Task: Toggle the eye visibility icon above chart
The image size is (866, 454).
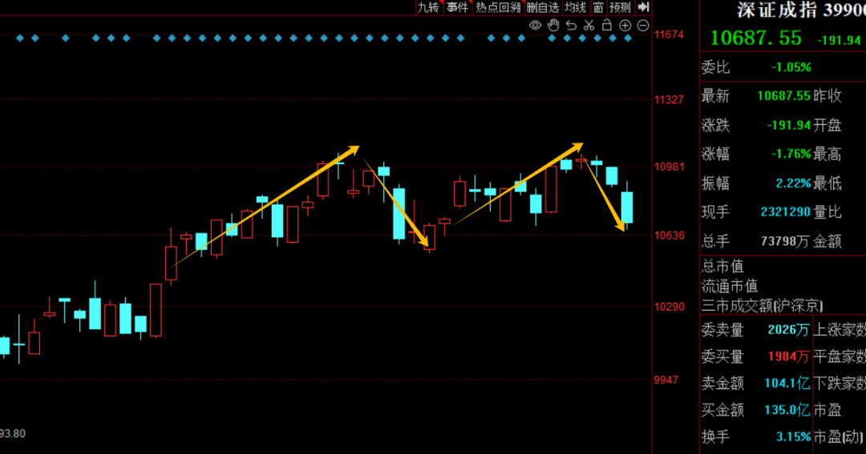Action: click(x=535, y=26)
